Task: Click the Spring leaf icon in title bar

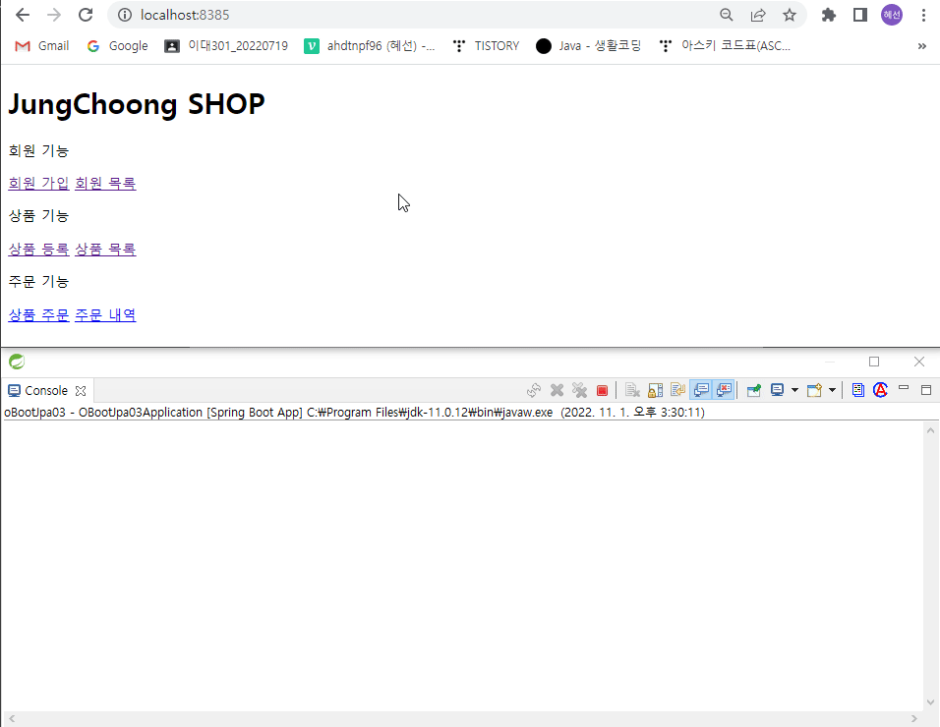Action: tap(17, 362)
